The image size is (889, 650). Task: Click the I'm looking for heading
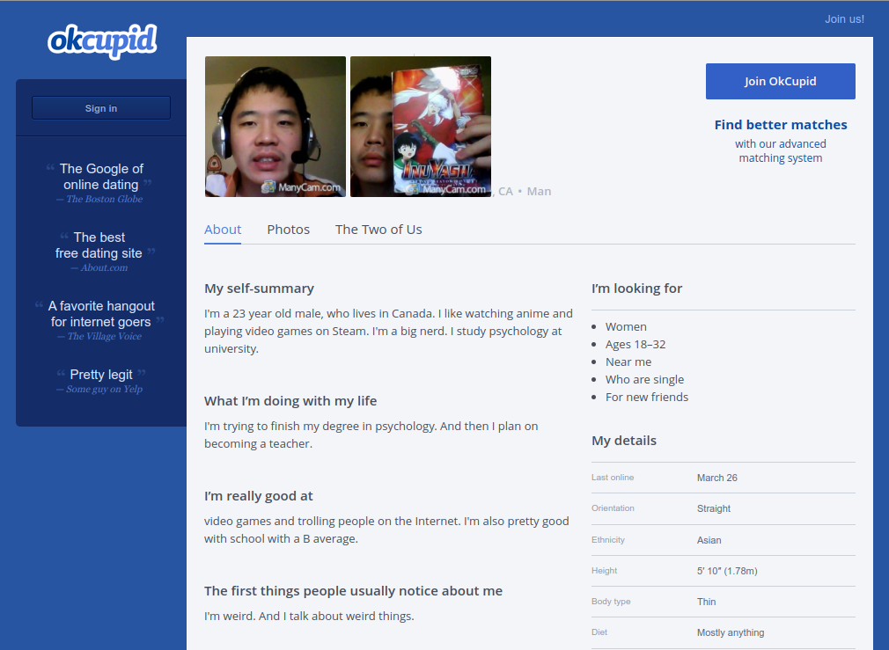click(636, 288)
